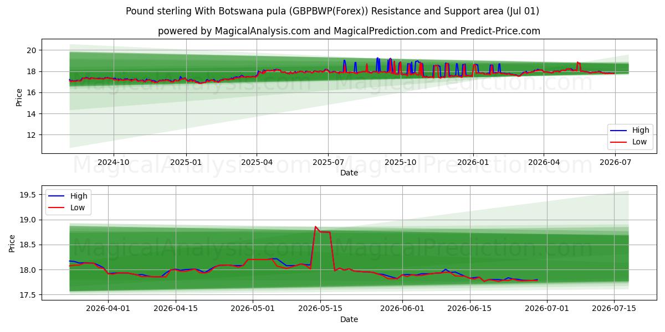Click the '2026-04-01' date label in the bottom chart
The height and width of the screenshot is (332, 665).
click(x=108, y=308)
